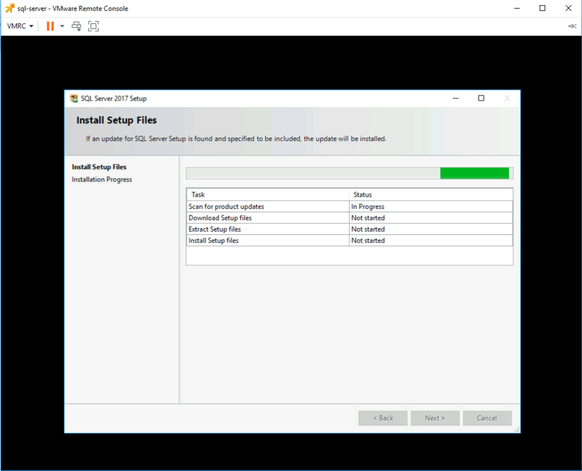Collapse toolbar with the double chevron icon

click(572, 26)
